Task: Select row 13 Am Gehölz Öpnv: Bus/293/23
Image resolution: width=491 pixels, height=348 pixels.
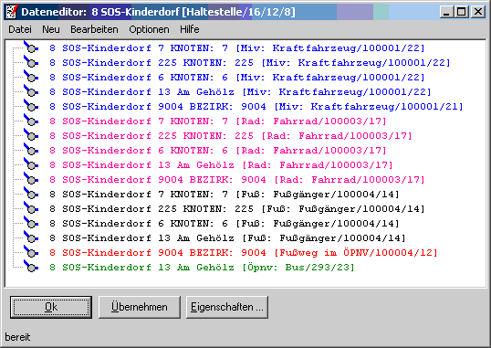Action: 202,268
